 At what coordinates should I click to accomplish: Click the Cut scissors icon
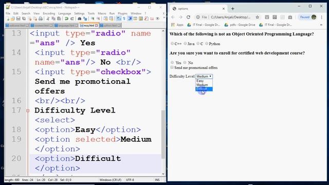(x=48, y=19)
